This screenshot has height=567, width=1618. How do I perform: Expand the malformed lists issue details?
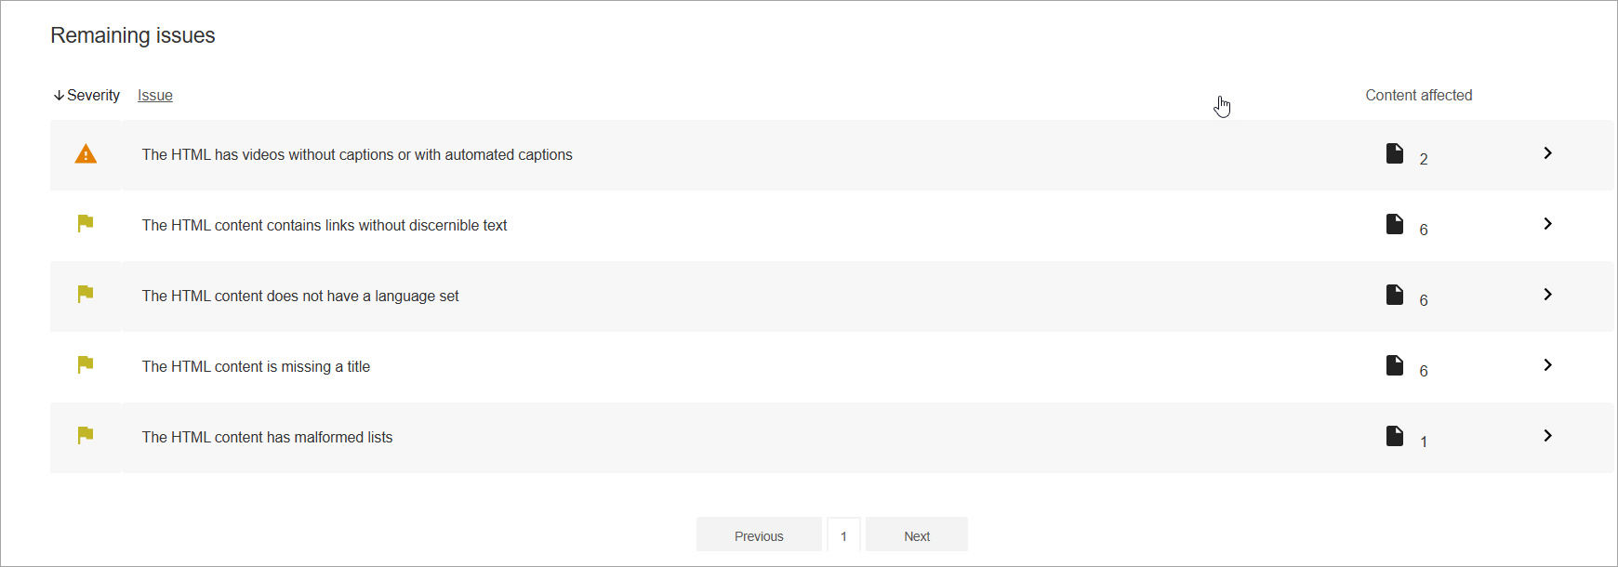[1547, 436]
